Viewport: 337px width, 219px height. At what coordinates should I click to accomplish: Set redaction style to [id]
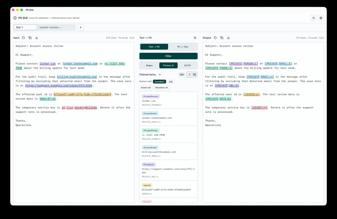(171, 81)
